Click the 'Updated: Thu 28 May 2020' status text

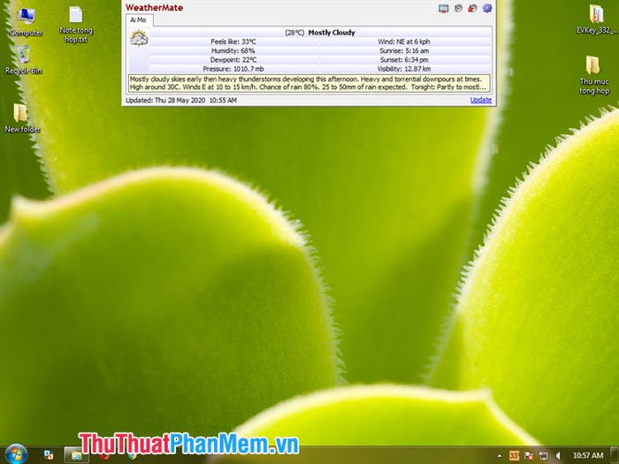(181, 100)
